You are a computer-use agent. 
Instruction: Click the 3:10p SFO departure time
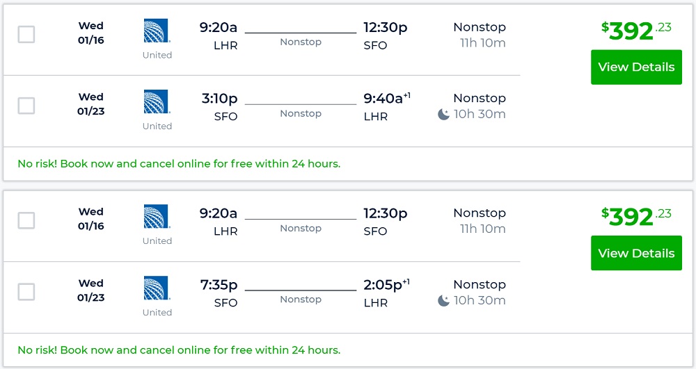pyautogui.click(x=219, y=99)
